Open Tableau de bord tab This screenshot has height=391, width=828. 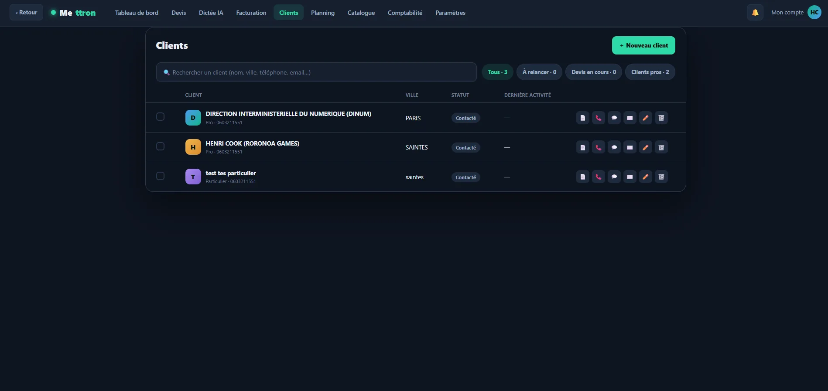tap(137, 13)
